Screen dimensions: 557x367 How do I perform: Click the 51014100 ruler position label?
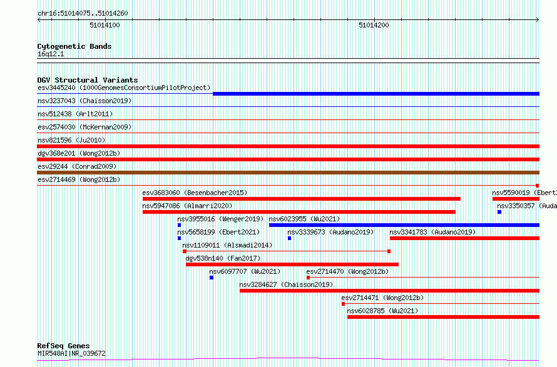105,25
